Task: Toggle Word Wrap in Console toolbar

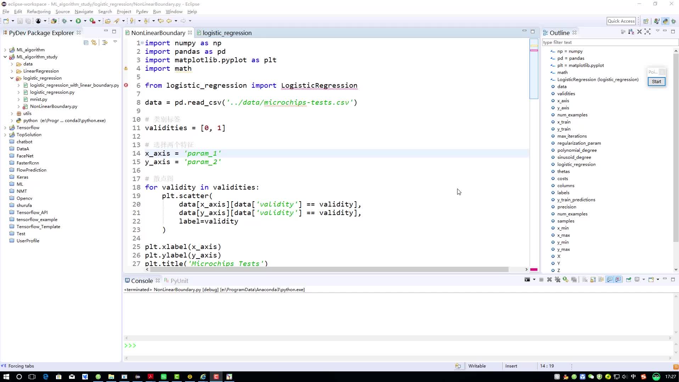Action: 601,279
